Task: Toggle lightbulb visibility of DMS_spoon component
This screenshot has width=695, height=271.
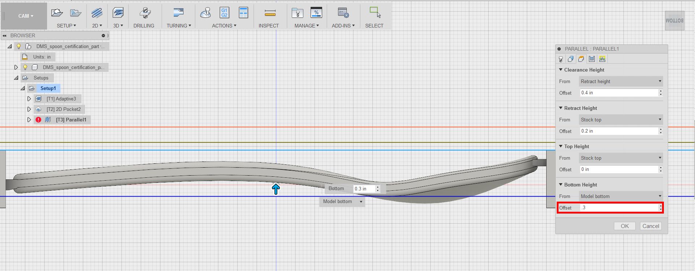Action: point(25,67)
